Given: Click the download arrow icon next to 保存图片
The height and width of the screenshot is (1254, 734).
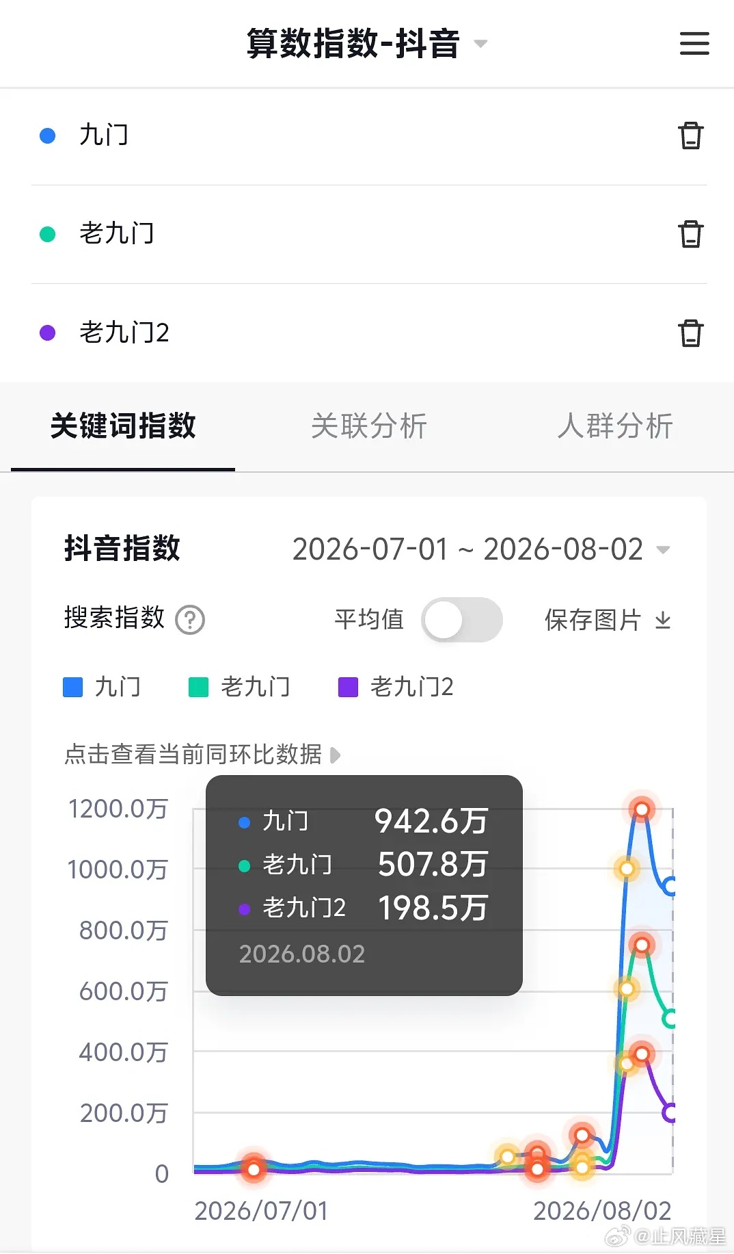Looking at the screenshot, I should pyautogui.click(x=663, y=621).
